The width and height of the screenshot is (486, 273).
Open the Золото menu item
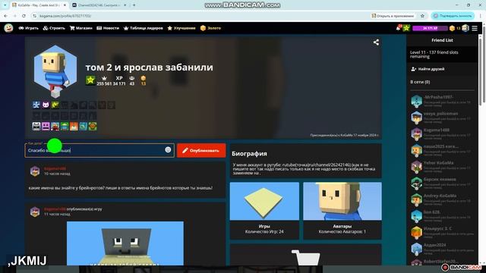pos(210,28)
